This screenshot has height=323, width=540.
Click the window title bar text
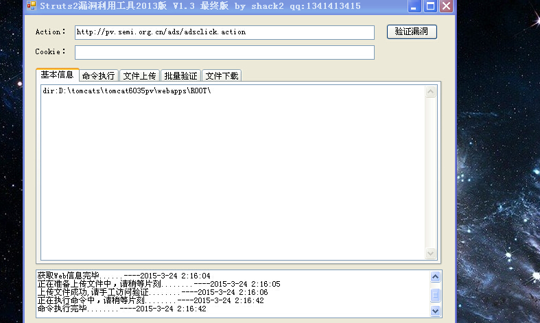(x=200, y=6)
